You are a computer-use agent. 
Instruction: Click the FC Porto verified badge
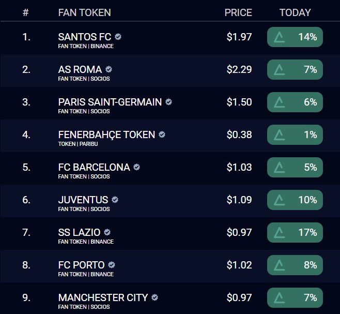pos(112,265)
